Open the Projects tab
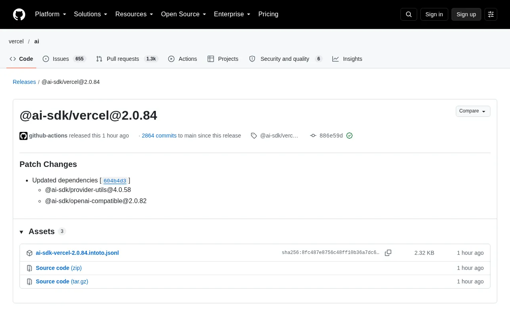This screenshot has height=318, width=510. [223, 59]
